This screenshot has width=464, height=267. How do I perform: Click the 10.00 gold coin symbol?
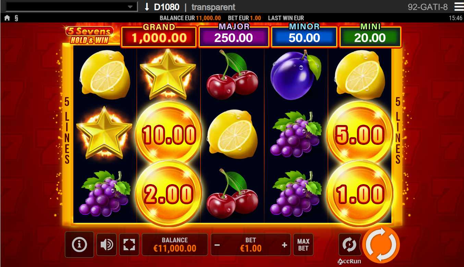[169, 134]
